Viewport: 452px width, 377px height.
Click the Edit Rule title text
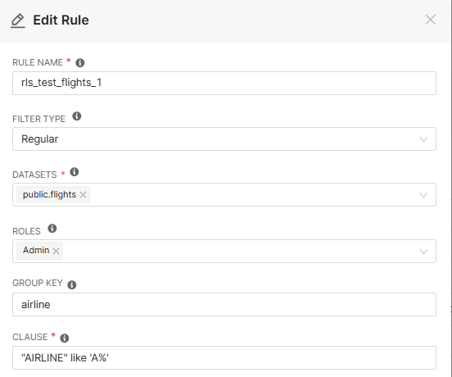(x=61, y=20)
